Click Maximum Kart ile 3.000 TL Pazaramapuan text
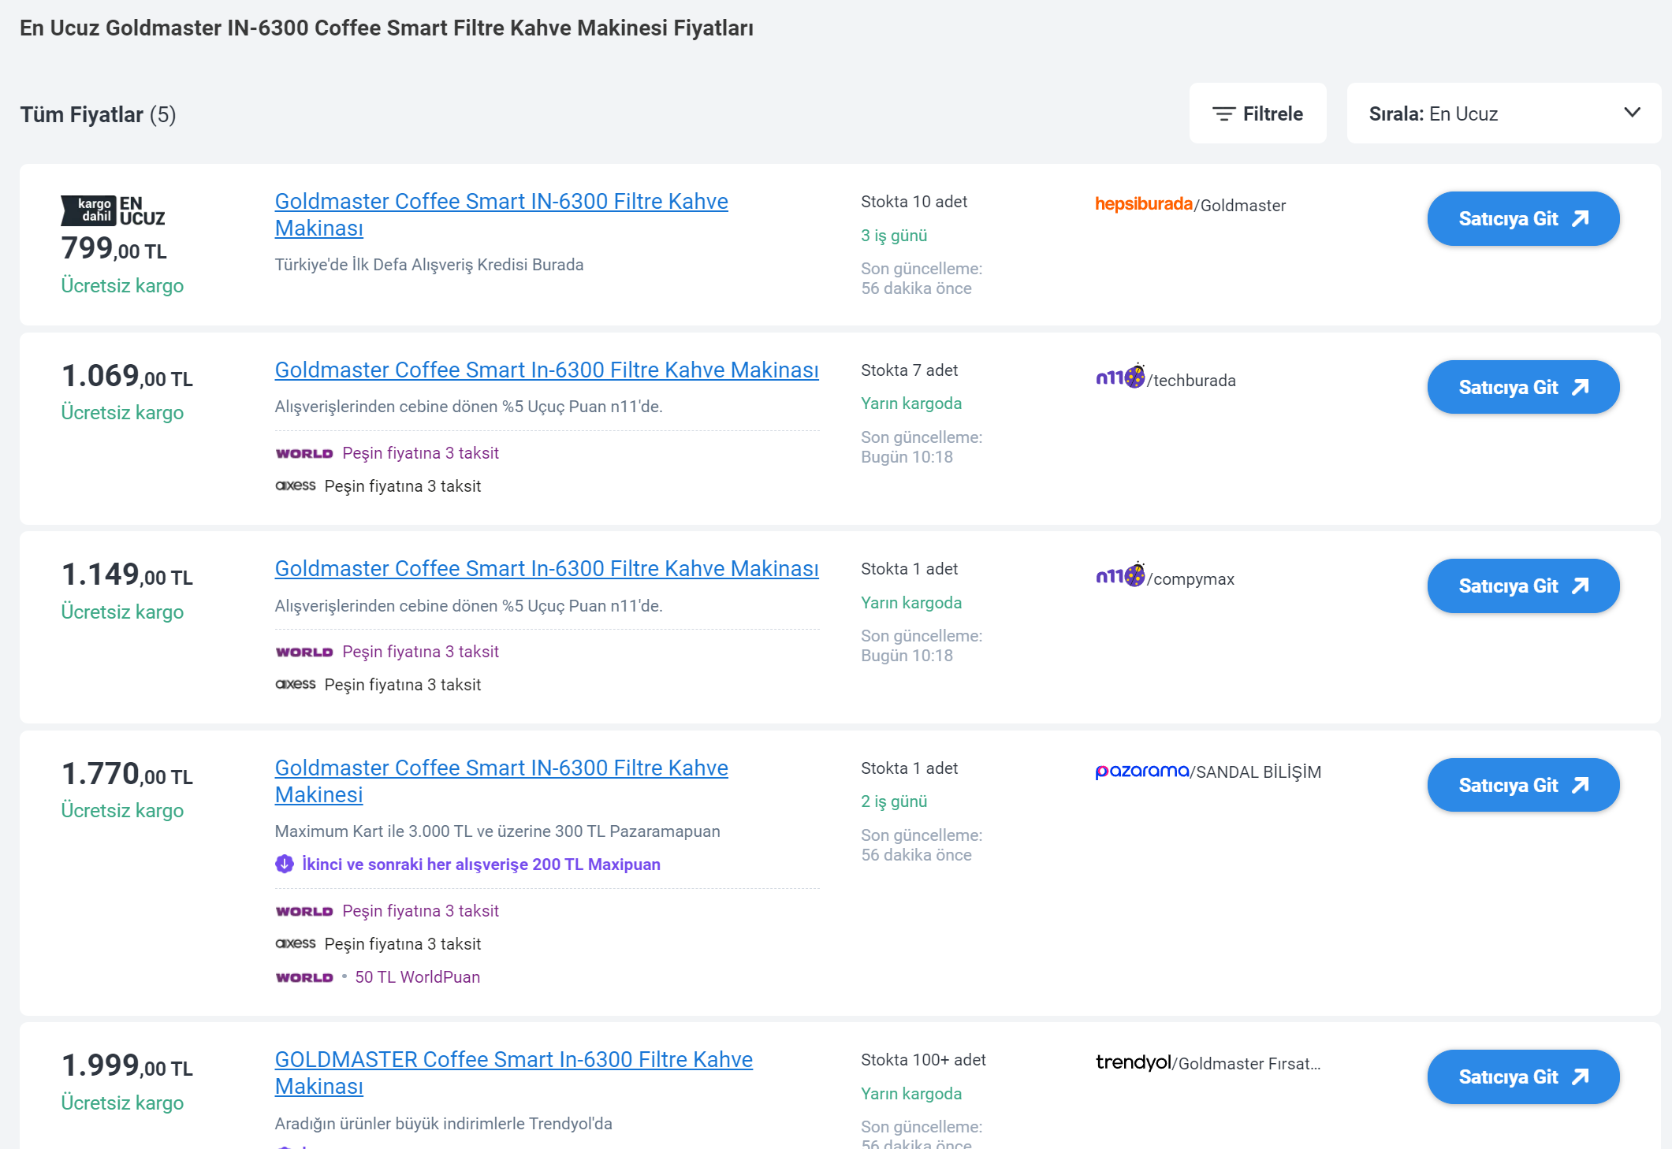 click(497, 831)
